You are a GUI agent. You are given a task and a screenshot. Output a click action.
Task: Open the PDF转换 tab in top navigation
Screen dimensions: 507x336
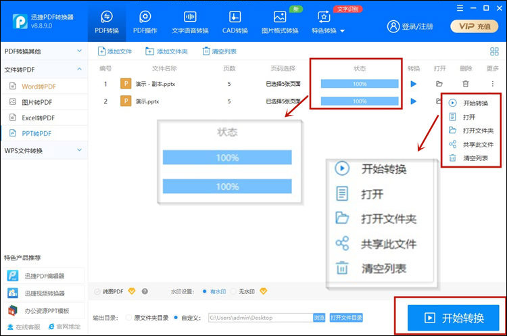[x=107, y=22]
